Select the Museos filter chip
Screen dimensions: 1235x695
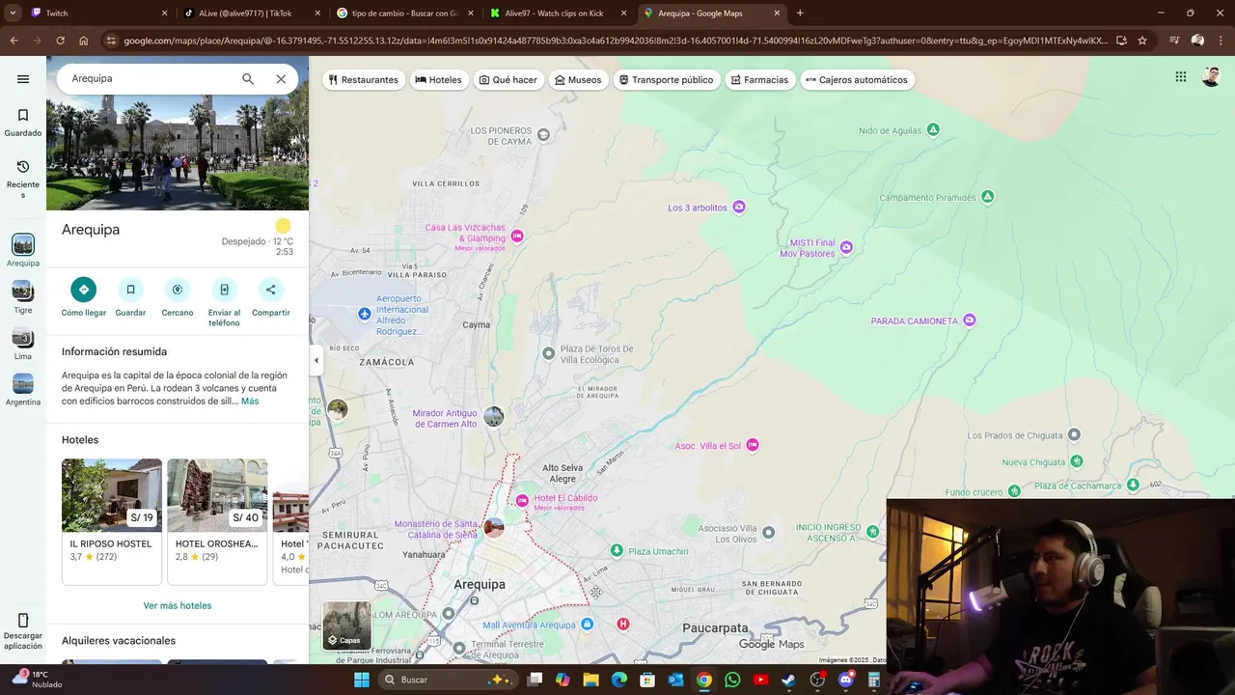click(x=578, y=80)
